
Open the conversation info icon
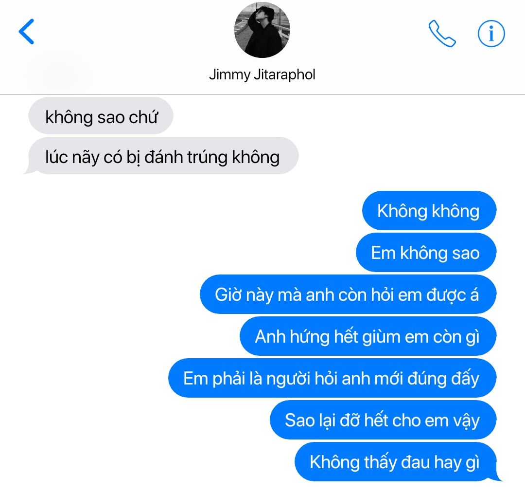[491, 34]
